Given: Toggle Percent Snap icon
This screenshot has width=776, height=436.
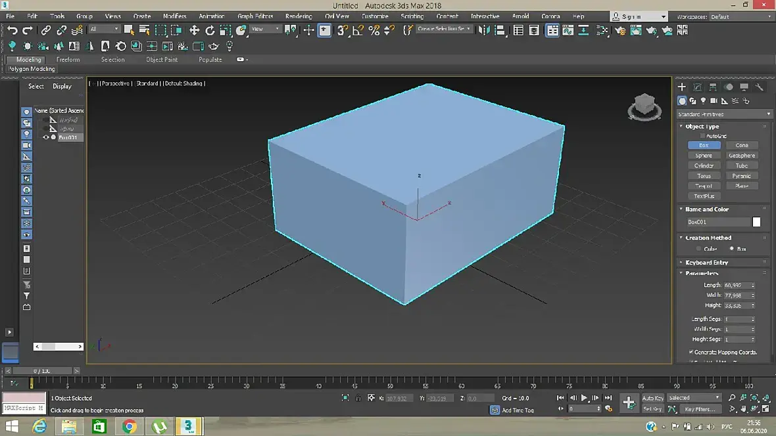Looking at the screenshot, I should [x=374, y=31].
